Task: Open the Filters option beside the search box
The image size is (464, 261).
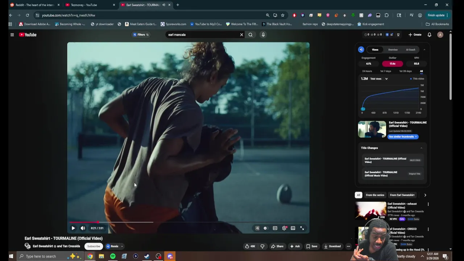Action: point(141,35)
